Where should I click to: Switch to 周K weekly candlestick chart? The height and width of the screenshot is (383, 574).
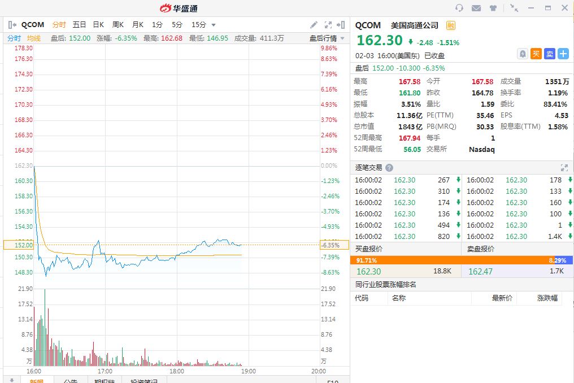coord(118,24)
